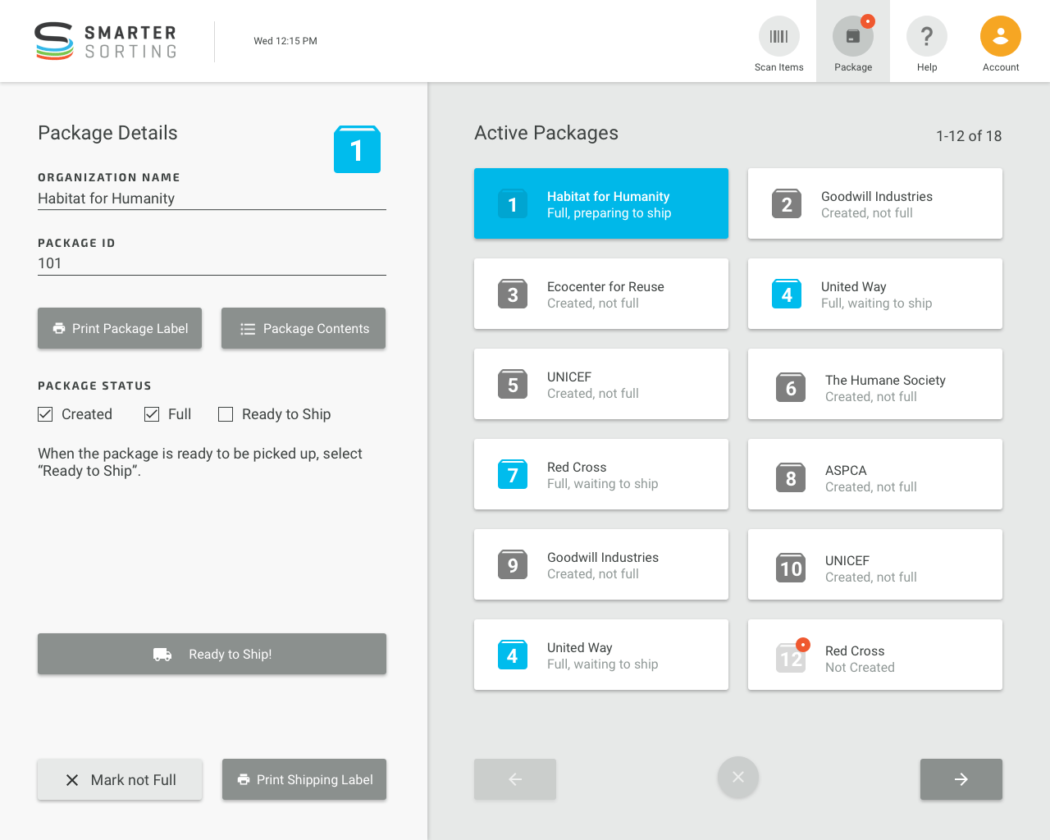The width and height of the screenshot is (1050, 840).
Task: Select Ecocenter for Reuse package card
Action: point(601,294)
